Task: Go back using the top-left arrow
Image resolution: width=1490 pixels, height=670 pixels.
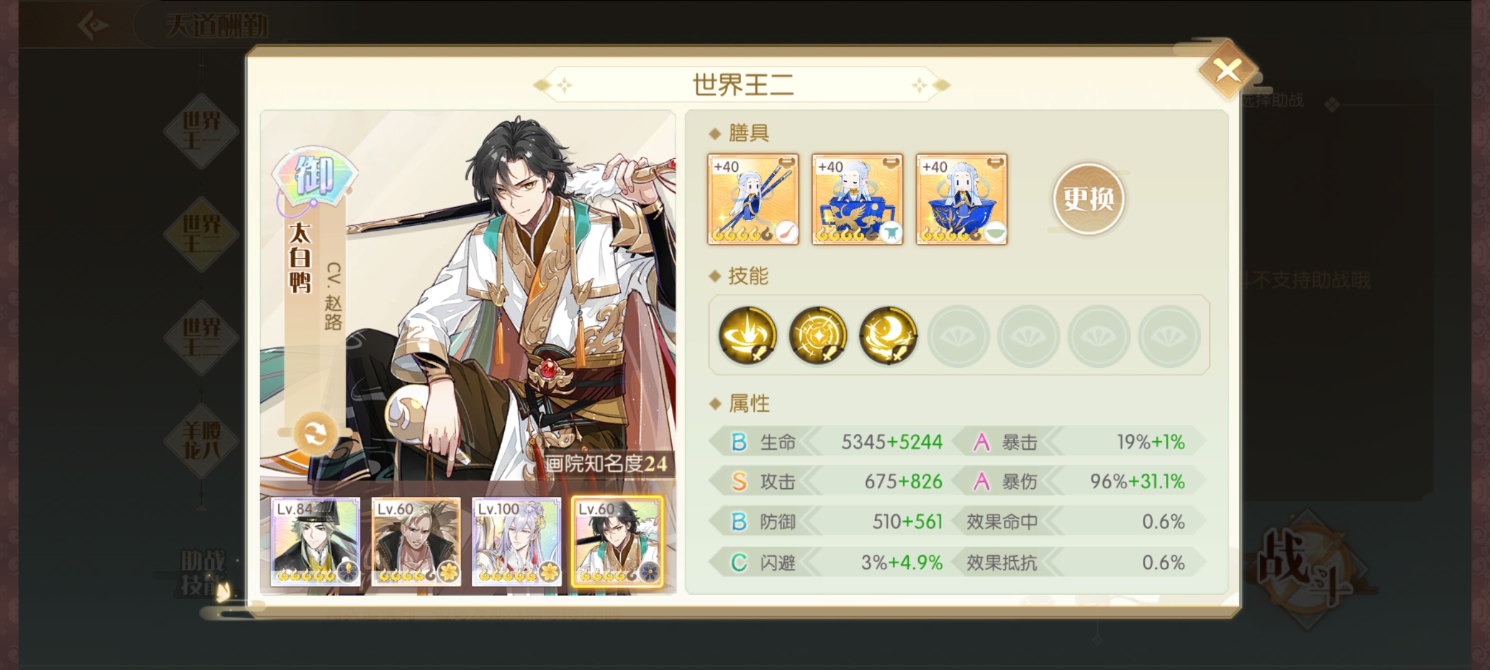Action: click(94, 25)
